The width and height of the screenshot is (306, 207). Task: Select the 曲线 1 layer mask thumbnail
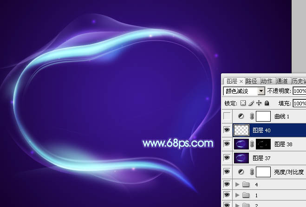[262, 116]
